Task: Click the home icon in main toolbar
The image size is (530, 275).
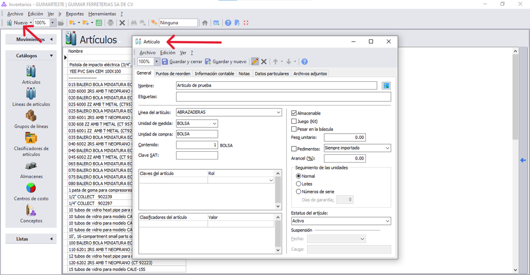Action: 205,23
